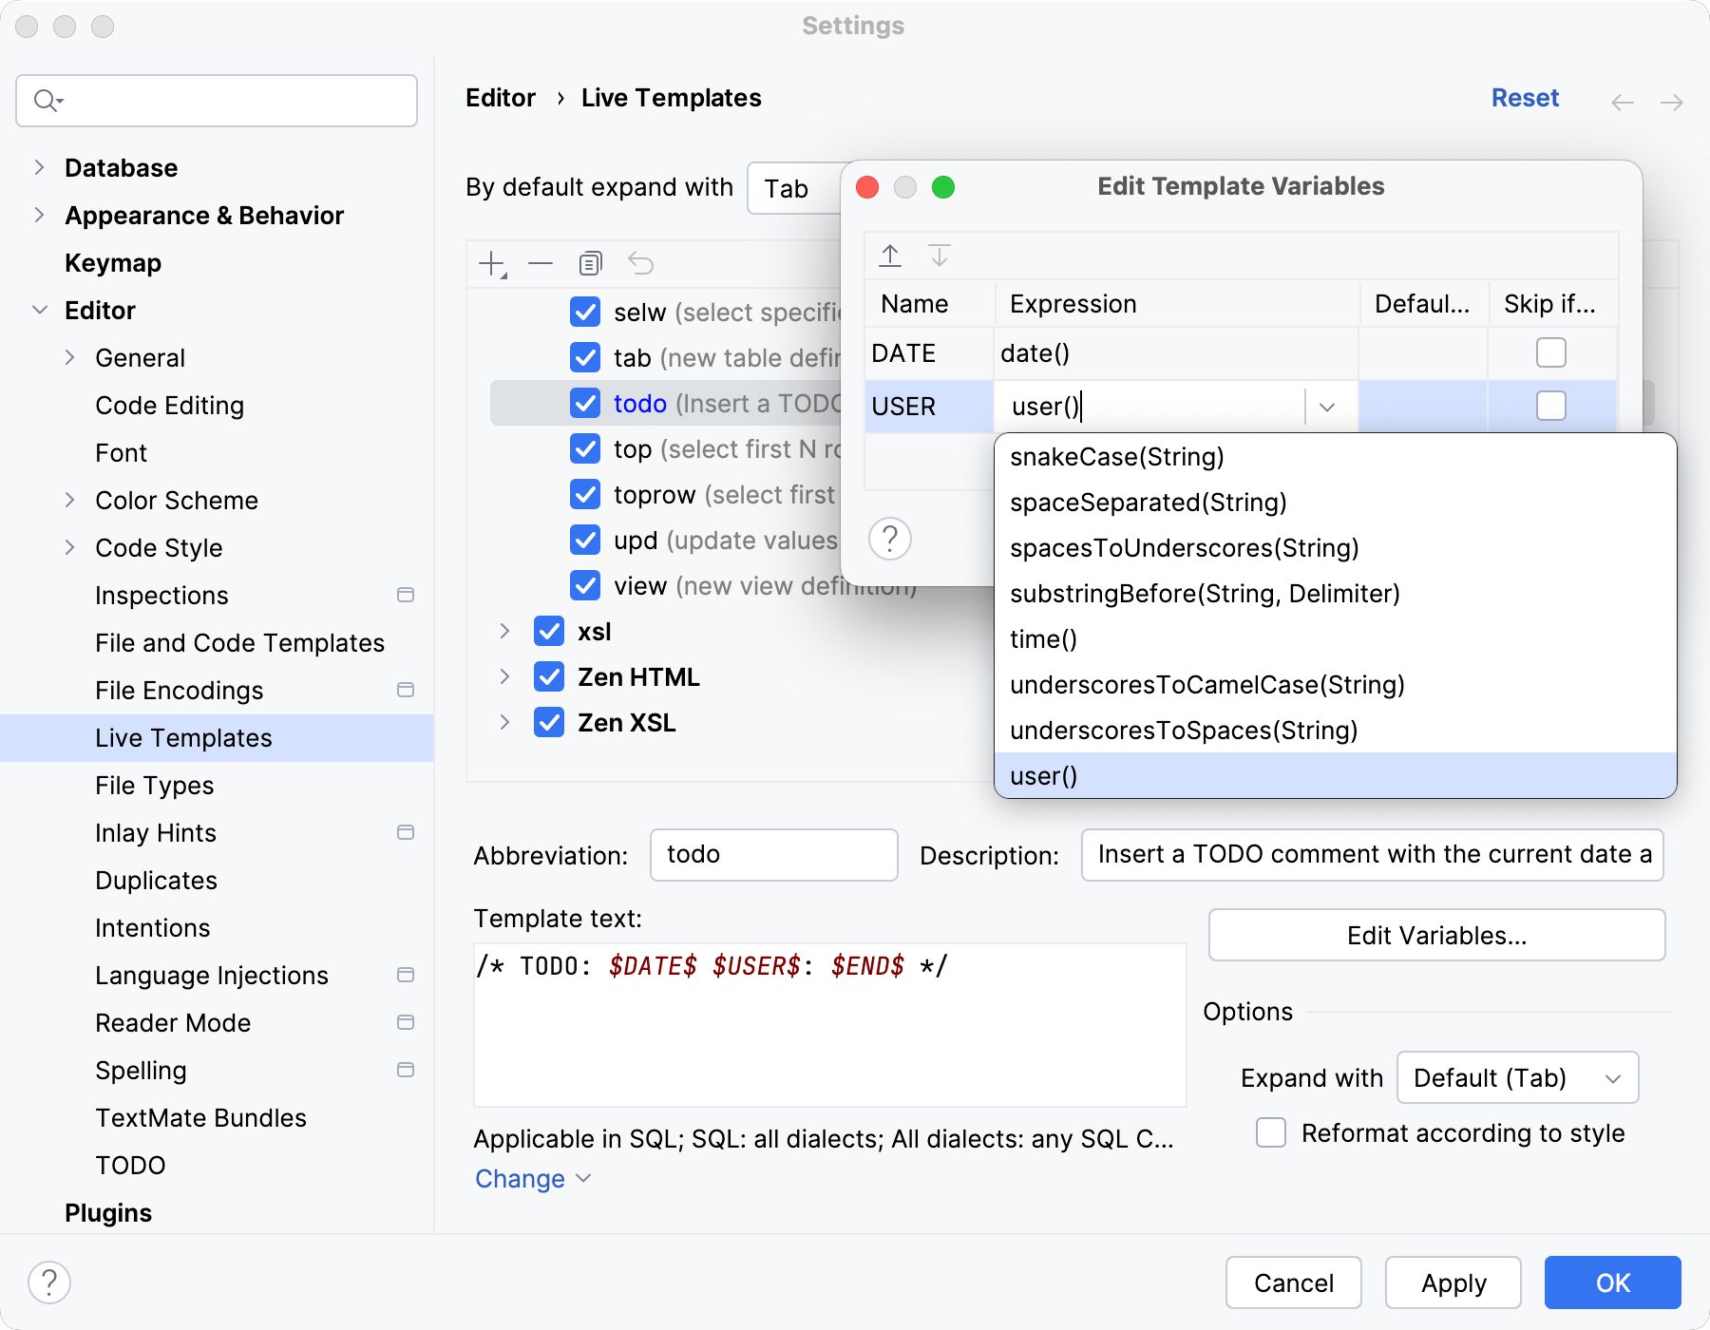Open the Expand with dropdown
This screenshot has height=1330, width=1710.
click(x=1515, y=1077)
